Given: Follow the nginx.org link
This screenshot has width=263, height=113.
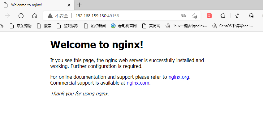Looking at the screenshot, I should [x=179, y=77].
